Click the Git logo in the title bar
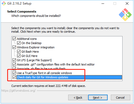 [x=4, y=3]
